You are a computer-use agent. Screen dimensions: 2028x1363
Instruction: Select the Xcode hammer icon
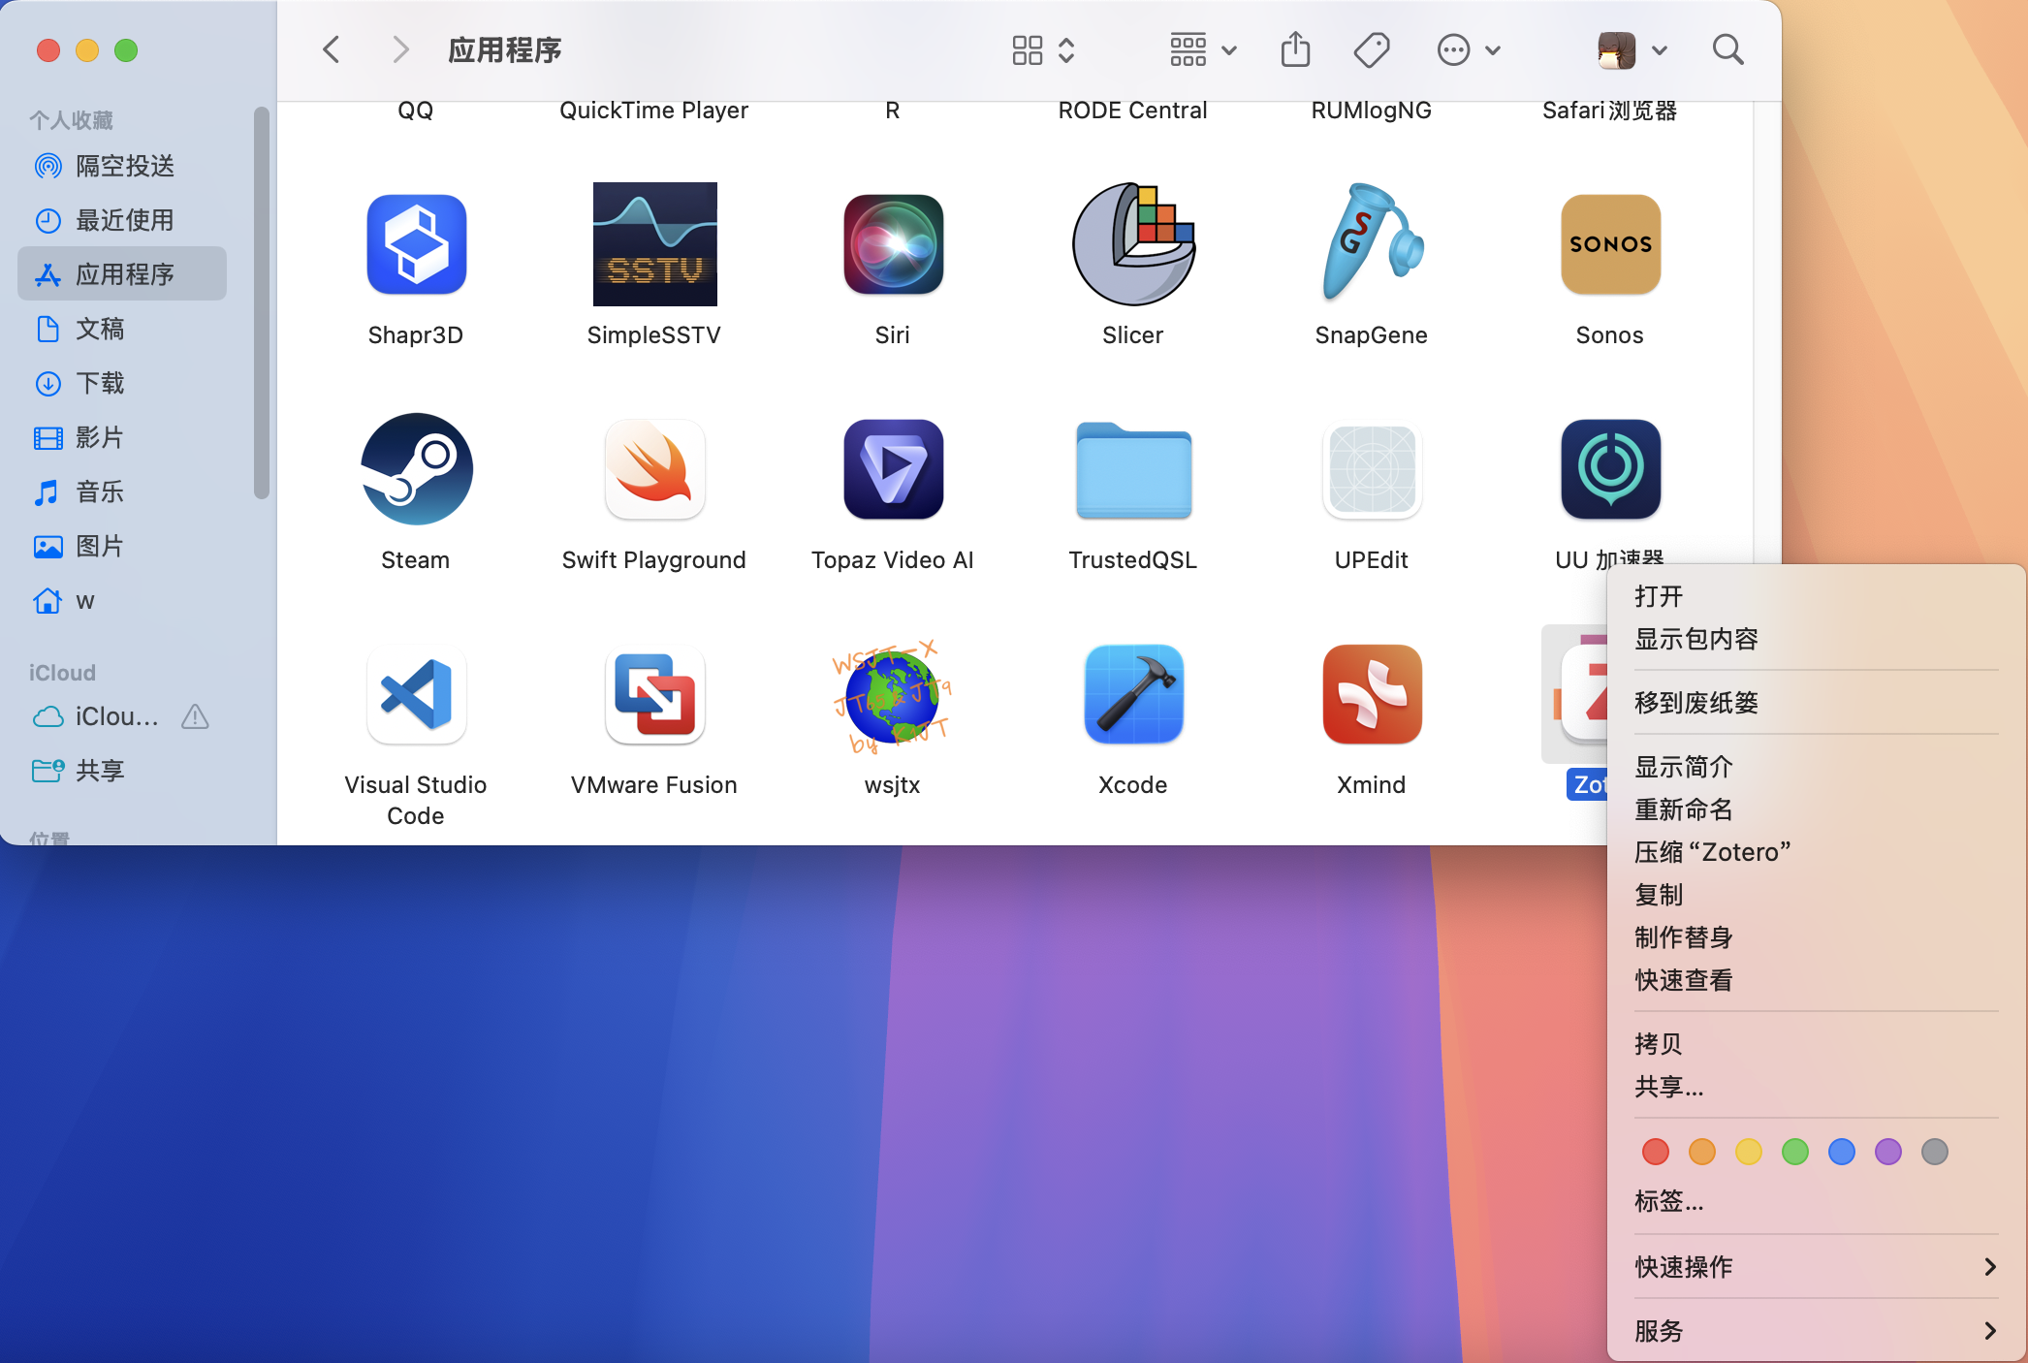[1132, 695]
